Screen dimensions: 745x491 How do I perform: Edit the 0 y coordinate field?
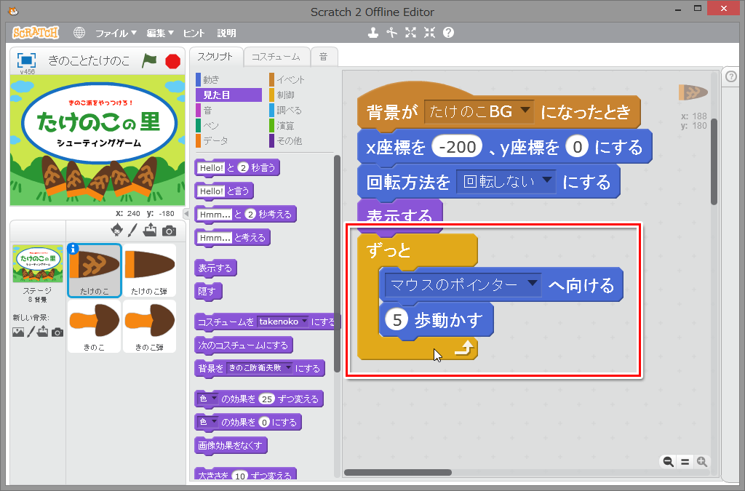pos(577,147)
